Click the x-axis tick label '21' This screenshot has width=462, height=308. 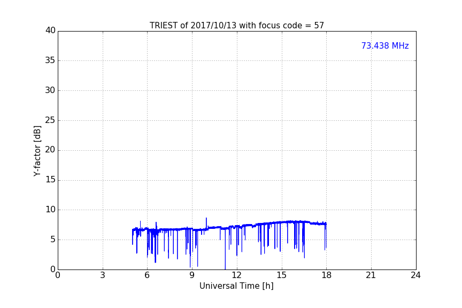click(371, 275)
